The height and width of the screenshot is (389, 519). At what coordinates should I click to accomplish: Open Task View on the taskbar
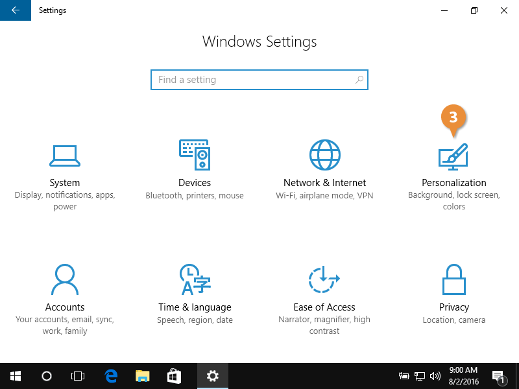pos(78,376)
